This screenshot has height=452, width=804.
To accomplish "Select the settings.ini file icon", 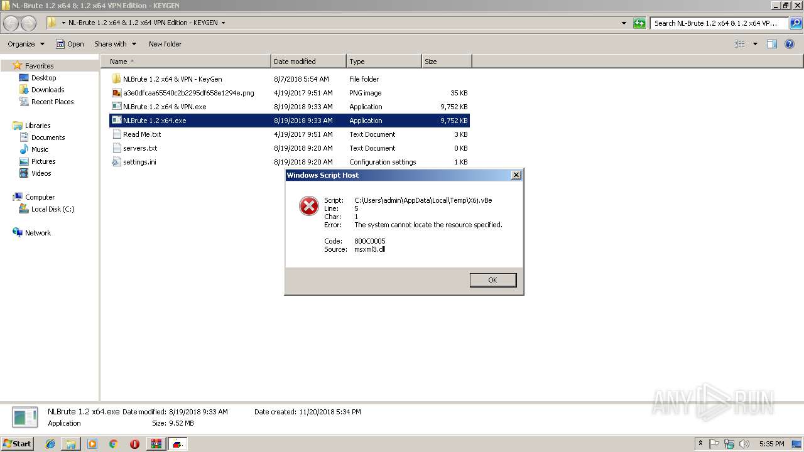I will [116, 162].
